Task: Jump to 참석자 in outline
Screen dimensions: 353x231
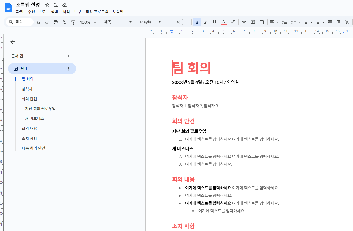Action: [27, 89]
